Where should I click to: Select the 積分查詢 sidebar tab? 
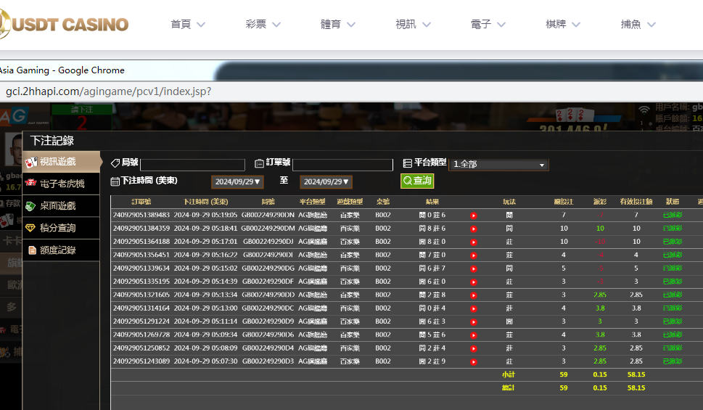[x=57, y=228]
